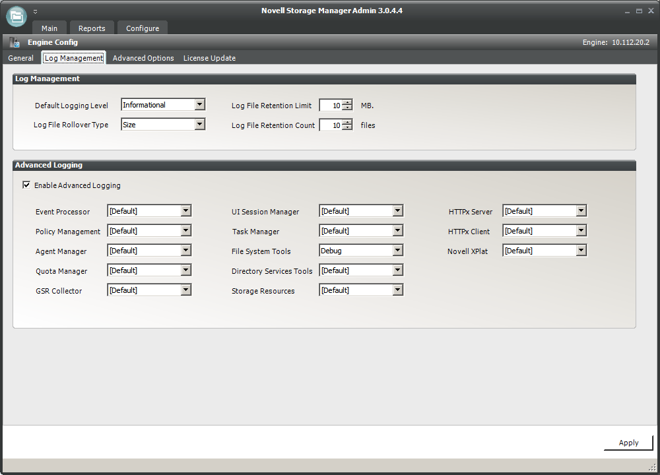Screen dimensions: 660x475
Task: Click the Engine: 10.112.20.2 address text
Action: (616, 42)
